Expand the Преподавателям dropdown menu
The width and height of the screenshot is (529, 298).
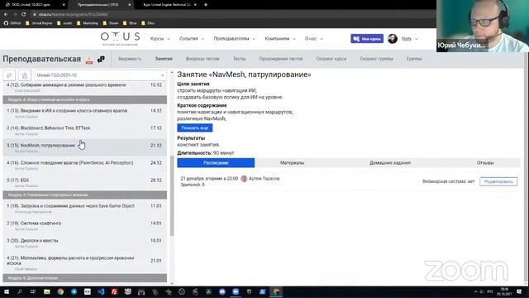click(235, 39)
